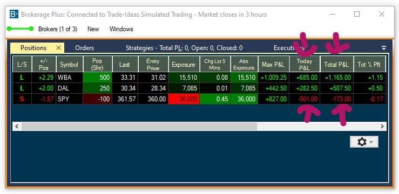Switch to the Orders tab
The image size is (399, 194).
(x=84, y=48)
